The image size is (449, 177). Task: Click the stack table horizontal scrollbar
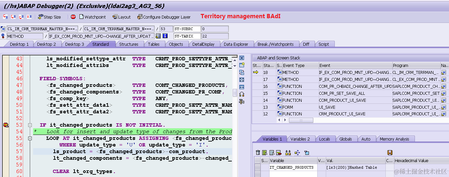(301, 120)
